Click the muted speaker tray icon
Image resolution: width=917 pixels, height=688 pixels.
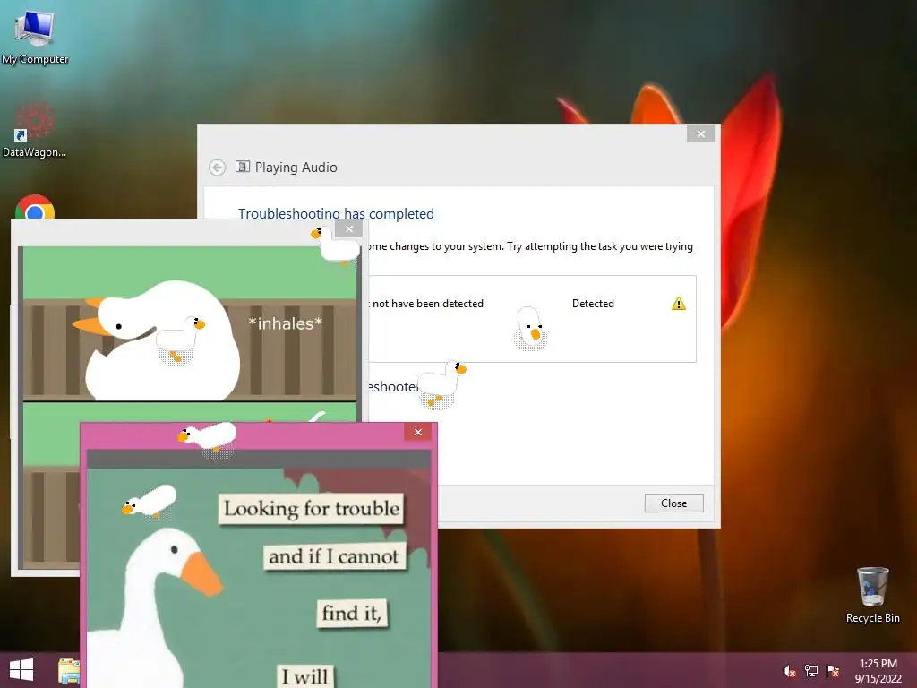point(789,671)
